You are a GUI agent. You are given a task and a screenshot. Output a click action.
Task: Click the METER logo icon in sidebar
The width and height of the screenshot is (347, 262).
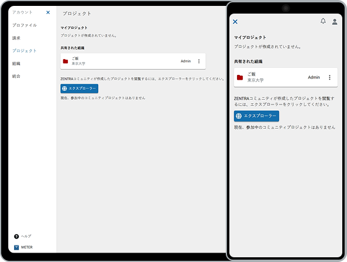pos(17,247)
